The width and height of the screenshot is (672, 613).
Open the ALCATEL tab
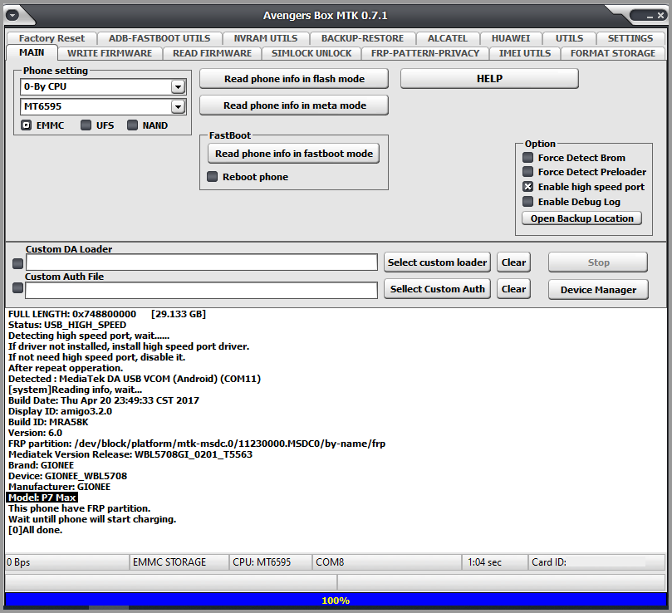[x=448, y=38]
